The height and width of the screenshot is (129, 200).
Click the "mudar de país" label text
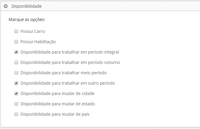tap(55, 114)
